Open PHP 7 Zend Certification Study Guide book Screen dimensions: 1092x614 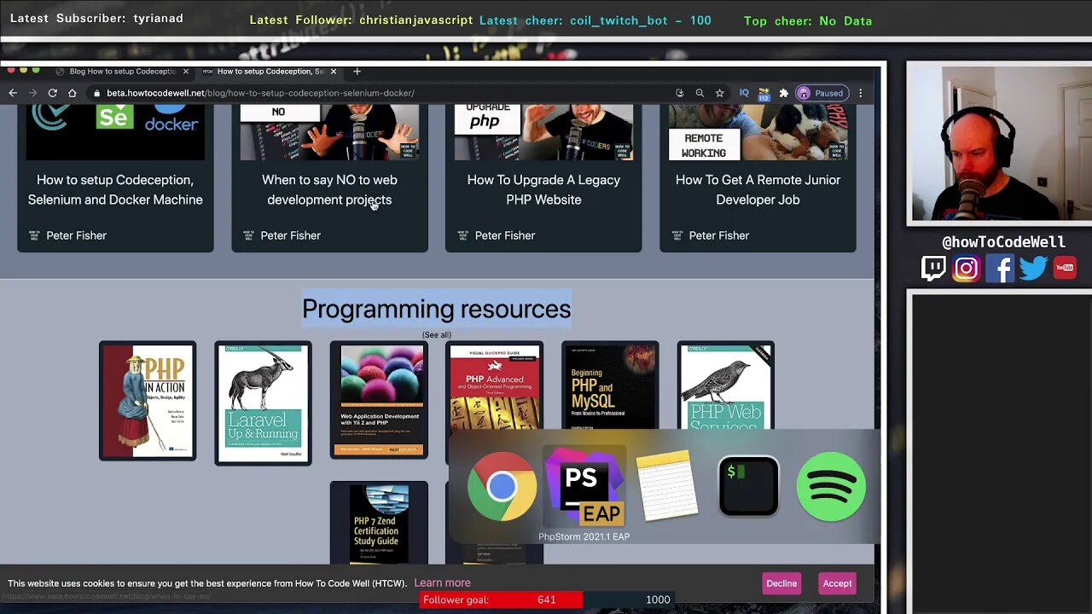[379, 522]
